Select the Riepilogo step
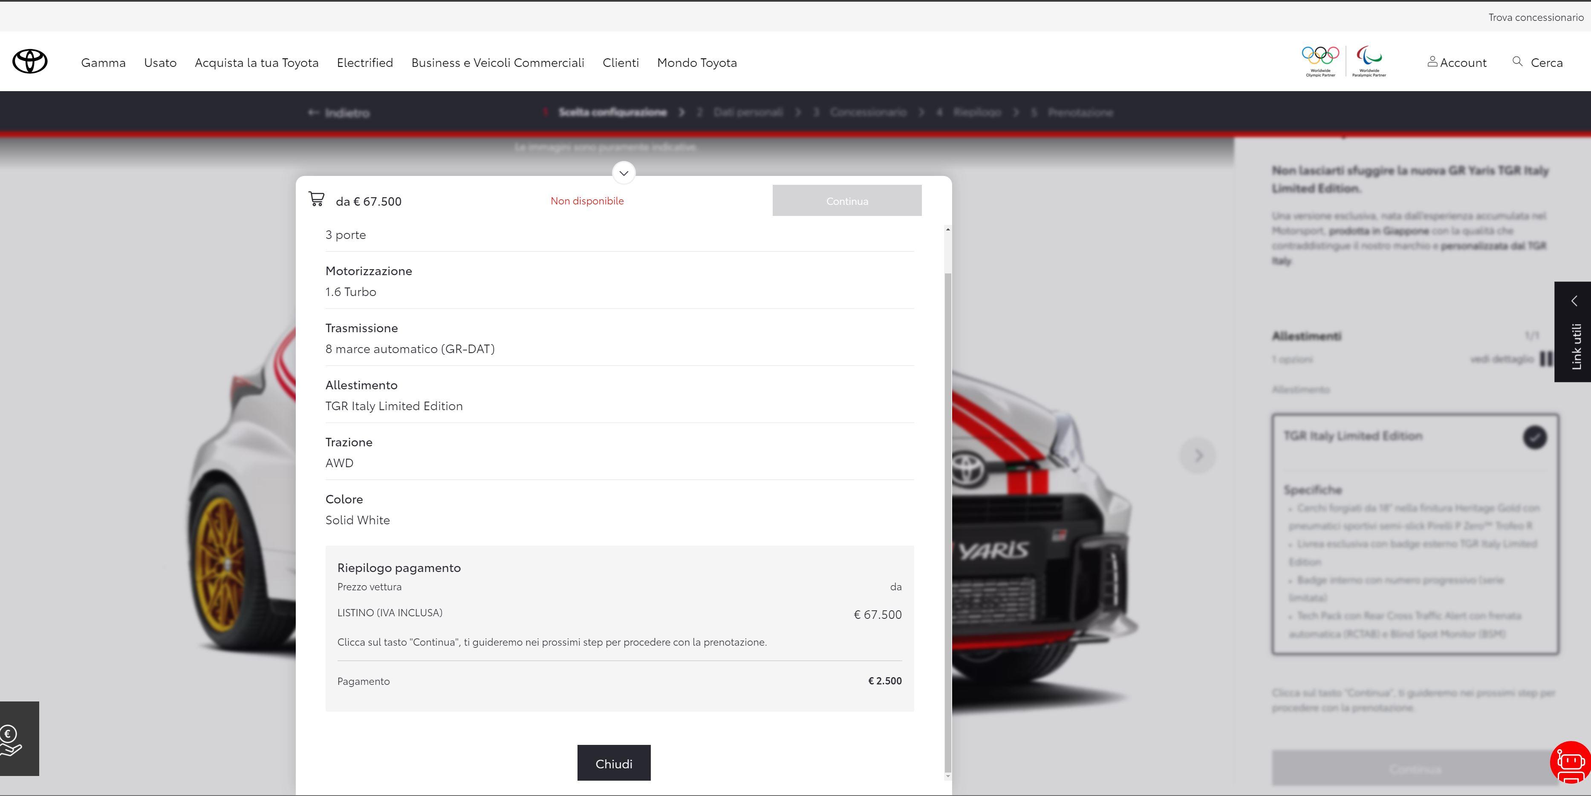 (x=976, y=112)
